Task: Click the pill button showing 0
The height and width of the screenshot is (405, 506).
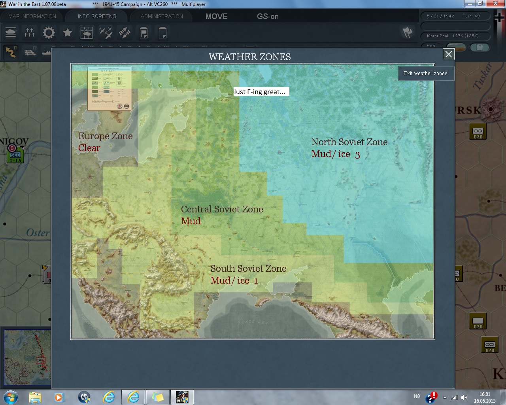Action: pyautogui.click(x=480, y=47)
